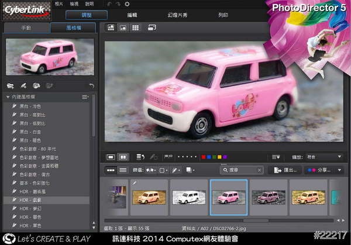
Task: Open the 手動 manual adjustment tab
Action: pyautogui.click(x=25, y=27)
